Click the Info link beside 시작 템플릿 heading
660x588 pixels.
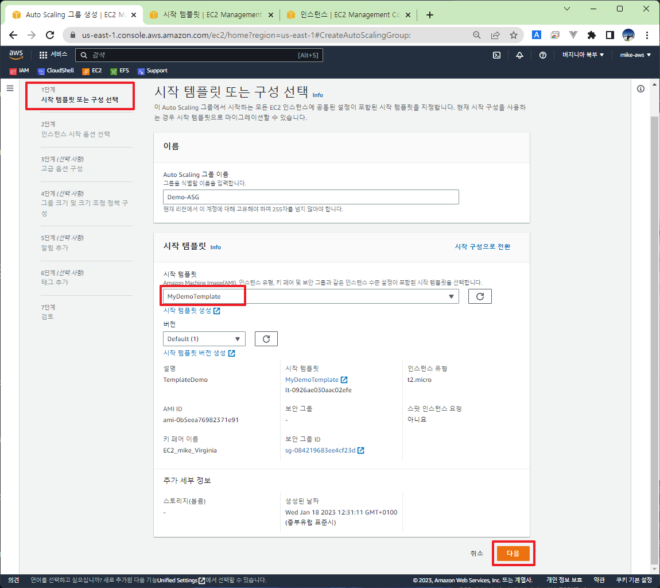click(216, 247)
